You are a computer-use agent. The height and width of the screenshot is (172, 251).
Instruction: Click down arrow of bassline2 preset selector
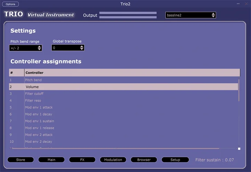click(213, 16)
